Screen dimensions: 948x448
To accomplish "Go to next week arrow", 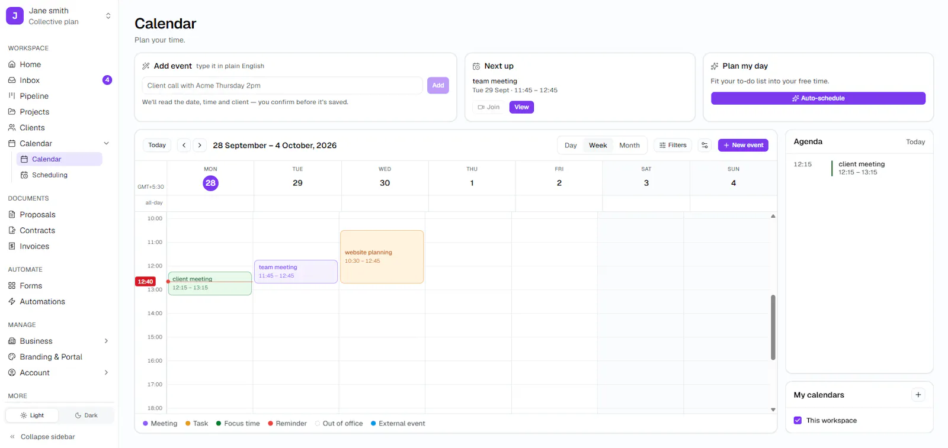I will [200, 146].
